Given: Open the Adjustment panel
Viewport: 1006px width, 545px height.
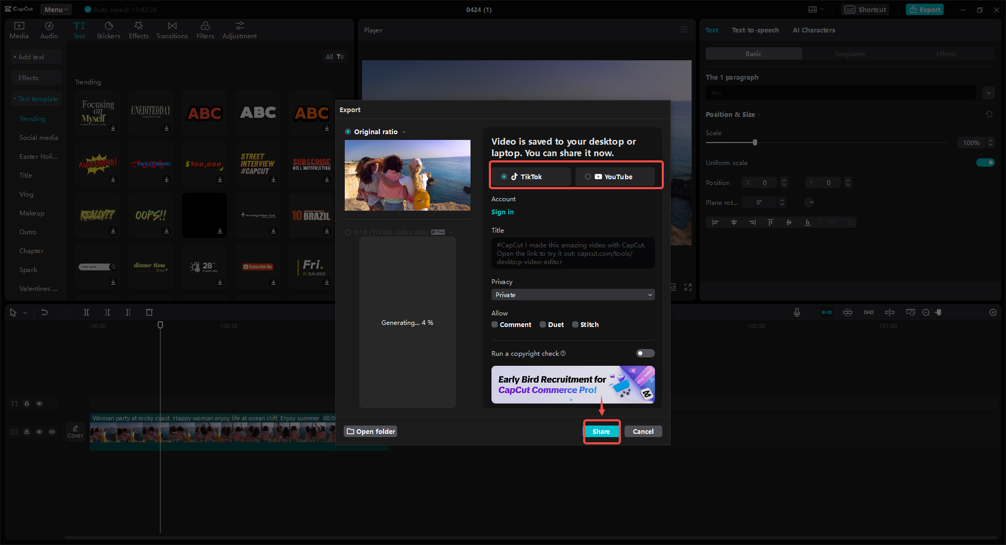Looking at the screenshot, I should pos(239,30).
